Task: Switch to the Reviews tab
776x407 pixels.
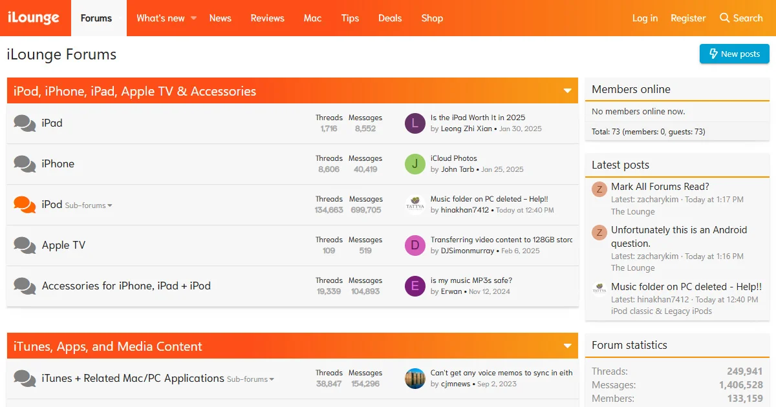Action: pos(267,18)
